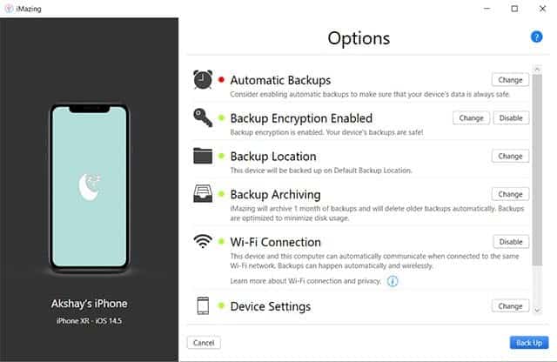The width and height of the screenshot is (557, 362).
Task: Open the blue help question mark
Action: point(536,37)
